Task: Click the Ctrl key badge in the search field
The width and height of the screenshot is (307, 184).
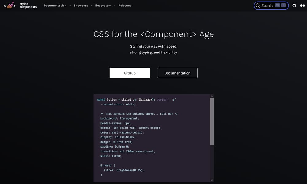Action: click(277, 5)
